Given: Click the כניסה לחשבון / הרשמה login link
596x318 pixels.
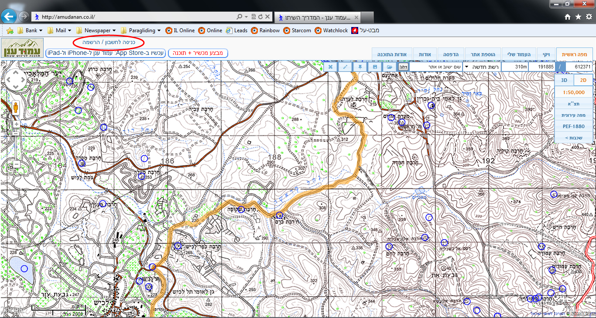Looking at the screenshot, I should point(109,42).
